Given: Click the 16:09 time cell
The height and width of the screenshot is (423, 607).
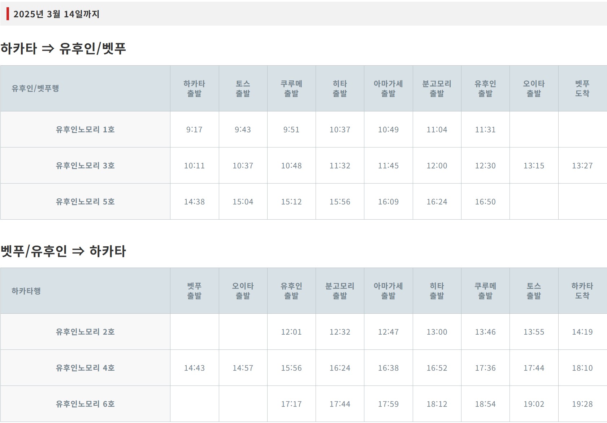Looking at the screenshot, I should click(x=388, y=202).
